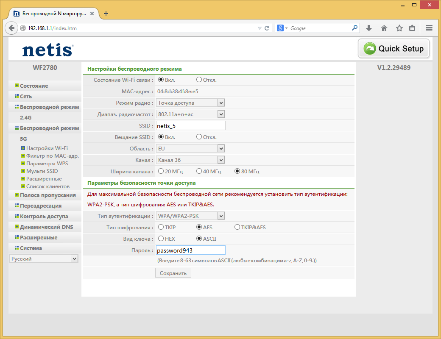441x339 pixels.
Task: Open Режим радио dropdown
Action: click(x=190, y=103)
